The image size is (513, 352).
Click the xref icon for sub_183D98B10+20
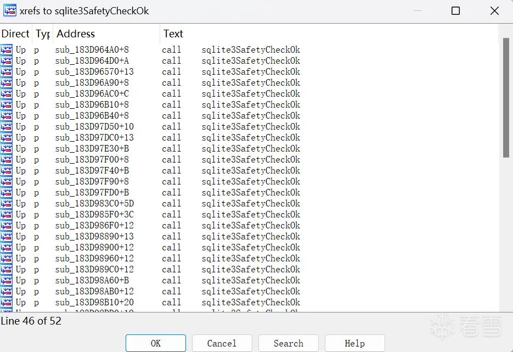click(7, 302)
